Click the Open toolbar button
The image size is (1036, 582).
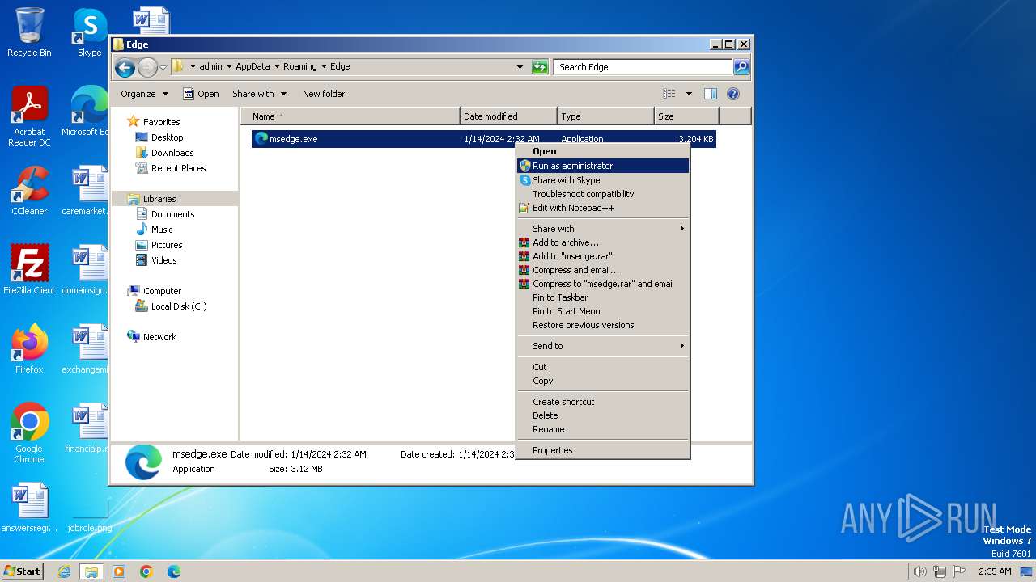[x=201, y=94]
